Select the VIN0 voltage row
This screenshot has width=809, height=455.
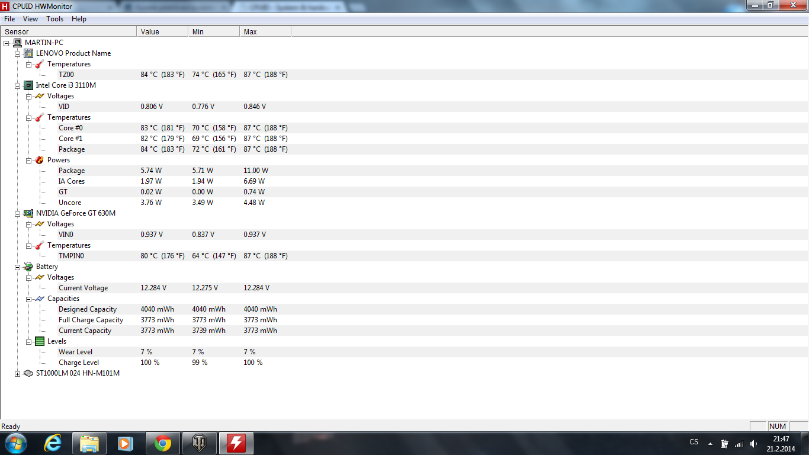point(404,235)
